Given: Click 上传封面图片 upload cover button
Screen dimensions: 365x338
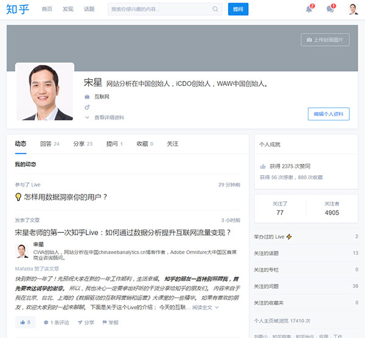Looking at the screenshot, I should pyautogui.click(x=325, y=40).
